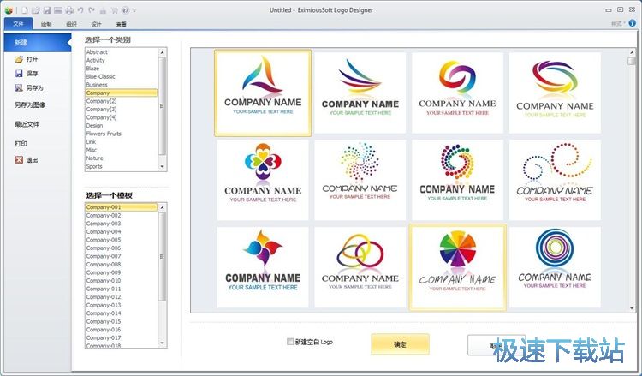Select Company(2) in the category list

coord(122,101)
